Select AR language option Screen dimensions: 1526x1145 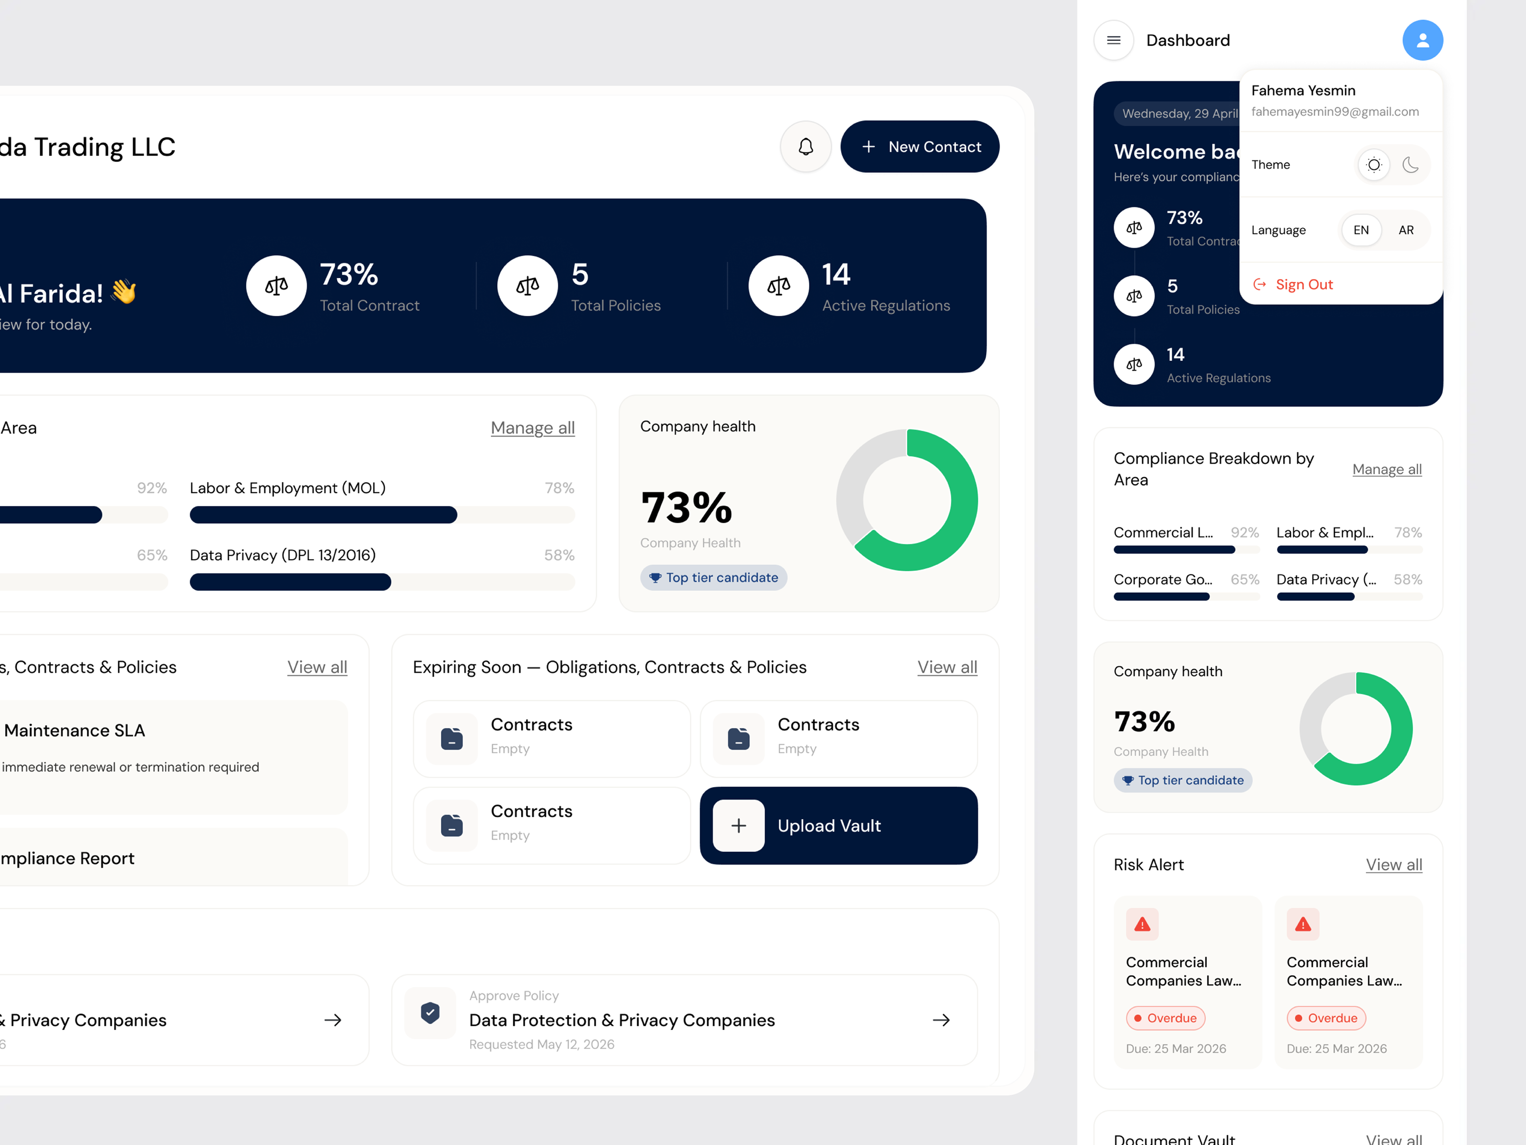tap(1406, 230)
